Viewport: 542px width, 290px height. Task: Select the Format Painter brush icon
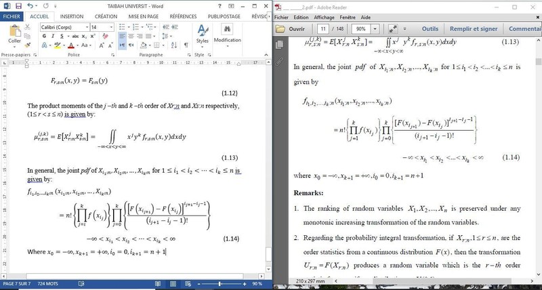click(x=27, y=45)
